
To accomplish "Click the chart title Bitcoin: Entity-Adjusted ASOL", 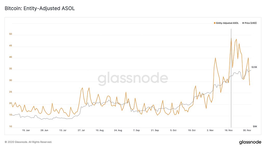I will 40,8.
